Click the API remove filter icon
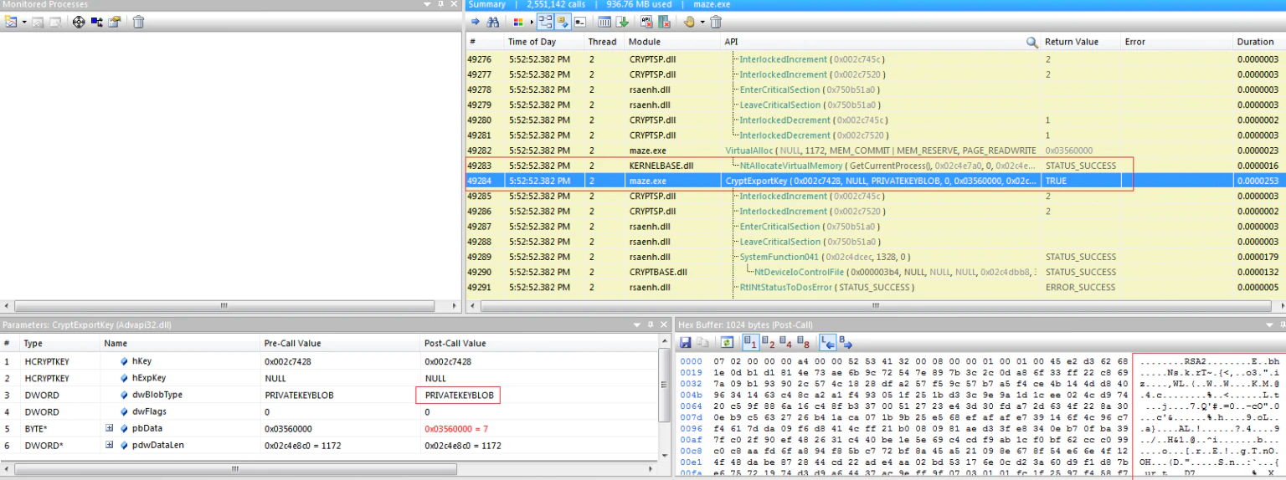The height and width of the screenshot is (480, 1286). click(x=646, y=22)
